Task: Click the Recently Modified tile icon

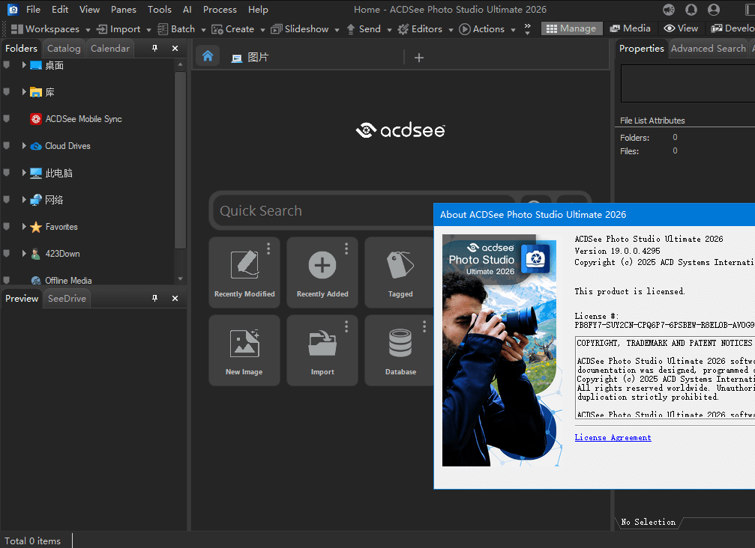Action: (244, 265)
